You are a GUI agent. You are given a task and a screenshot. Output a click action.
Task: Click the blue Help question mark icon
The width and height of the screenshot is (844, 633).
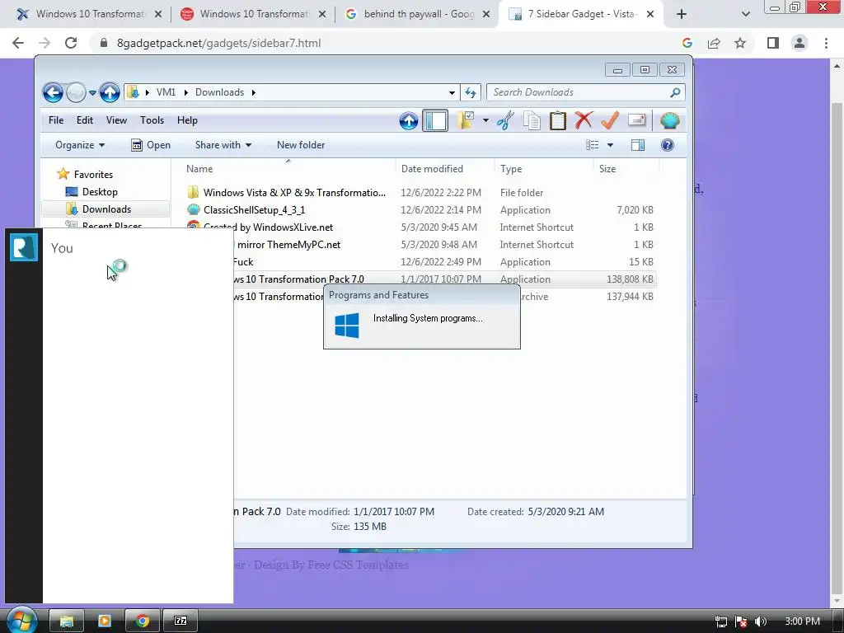click(x=668, y=145)
